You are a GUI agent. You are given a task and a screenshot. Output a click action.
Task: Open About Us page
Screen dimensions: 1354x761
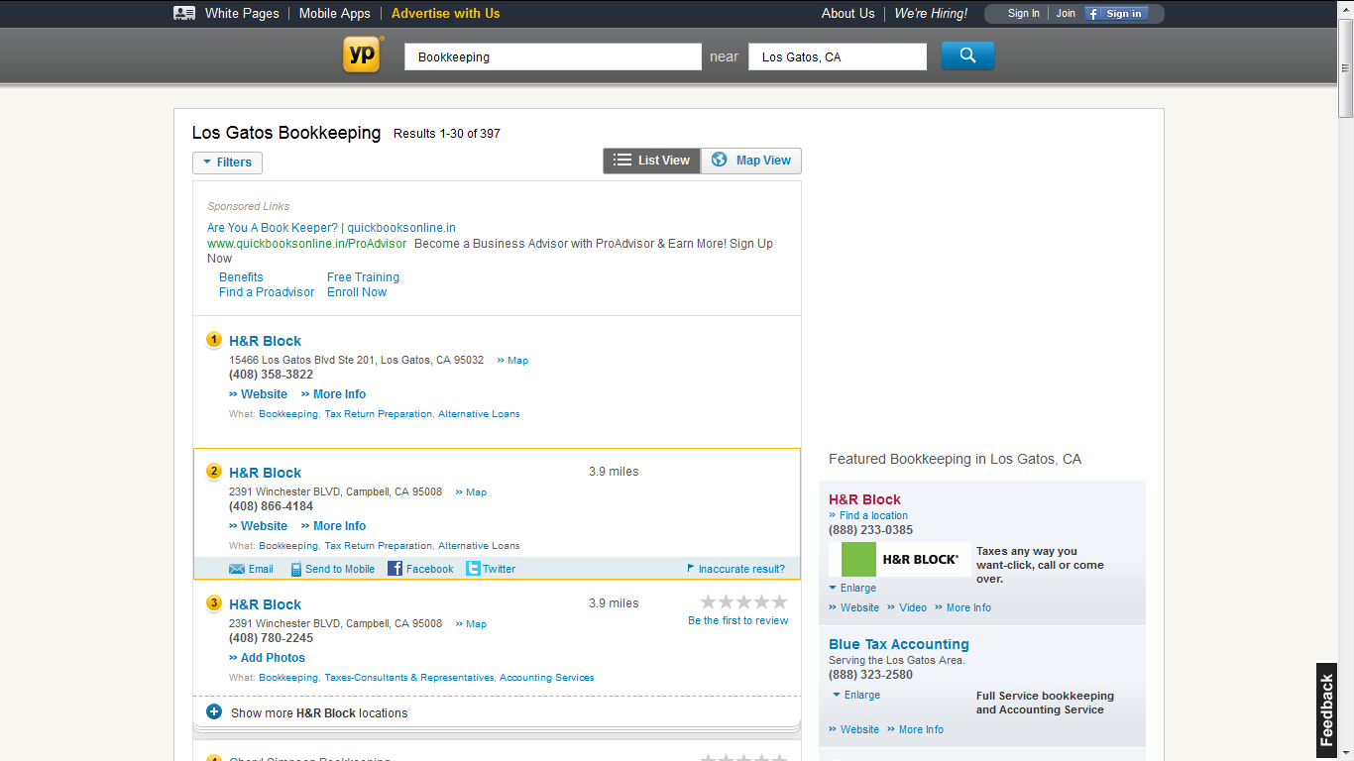click(848, 14)
